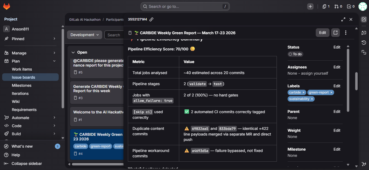369x170 pixels.
Task: Click the board horizontal scrollbar
Action: click(98, 164)
